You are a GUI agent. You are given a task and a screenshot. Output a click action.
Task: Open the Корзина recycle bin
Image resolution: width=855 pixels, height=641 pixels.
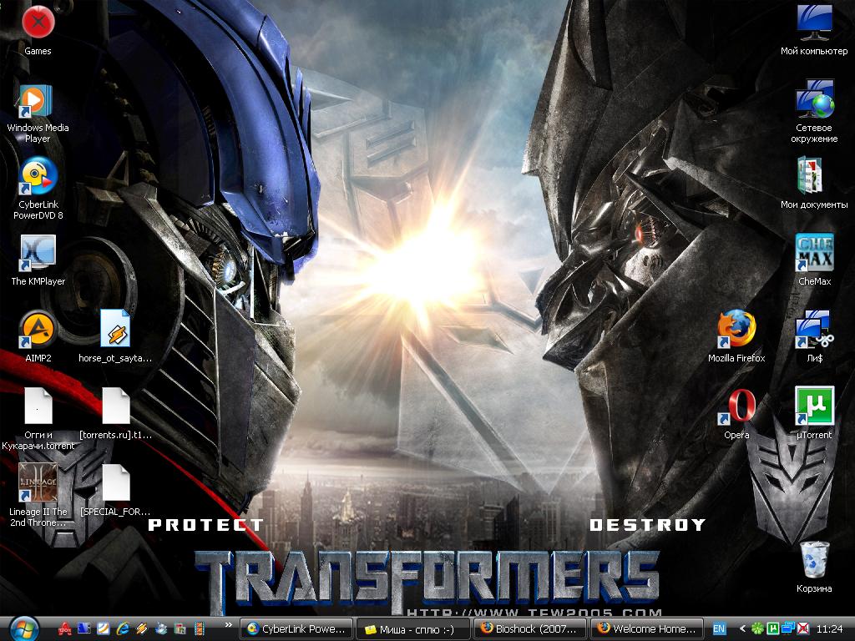point(814,560)
